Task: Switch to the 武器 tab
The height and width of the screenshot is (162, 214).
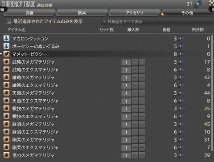Action: [29, 13]
